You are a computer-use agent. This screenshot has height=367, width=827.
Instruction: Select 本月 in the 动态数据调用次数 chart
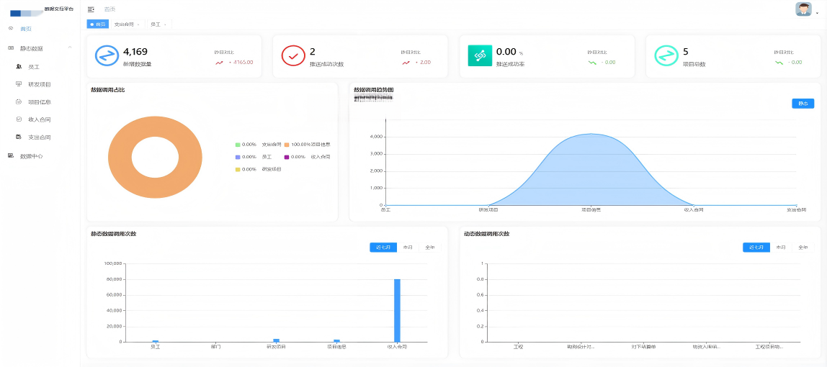781,248
